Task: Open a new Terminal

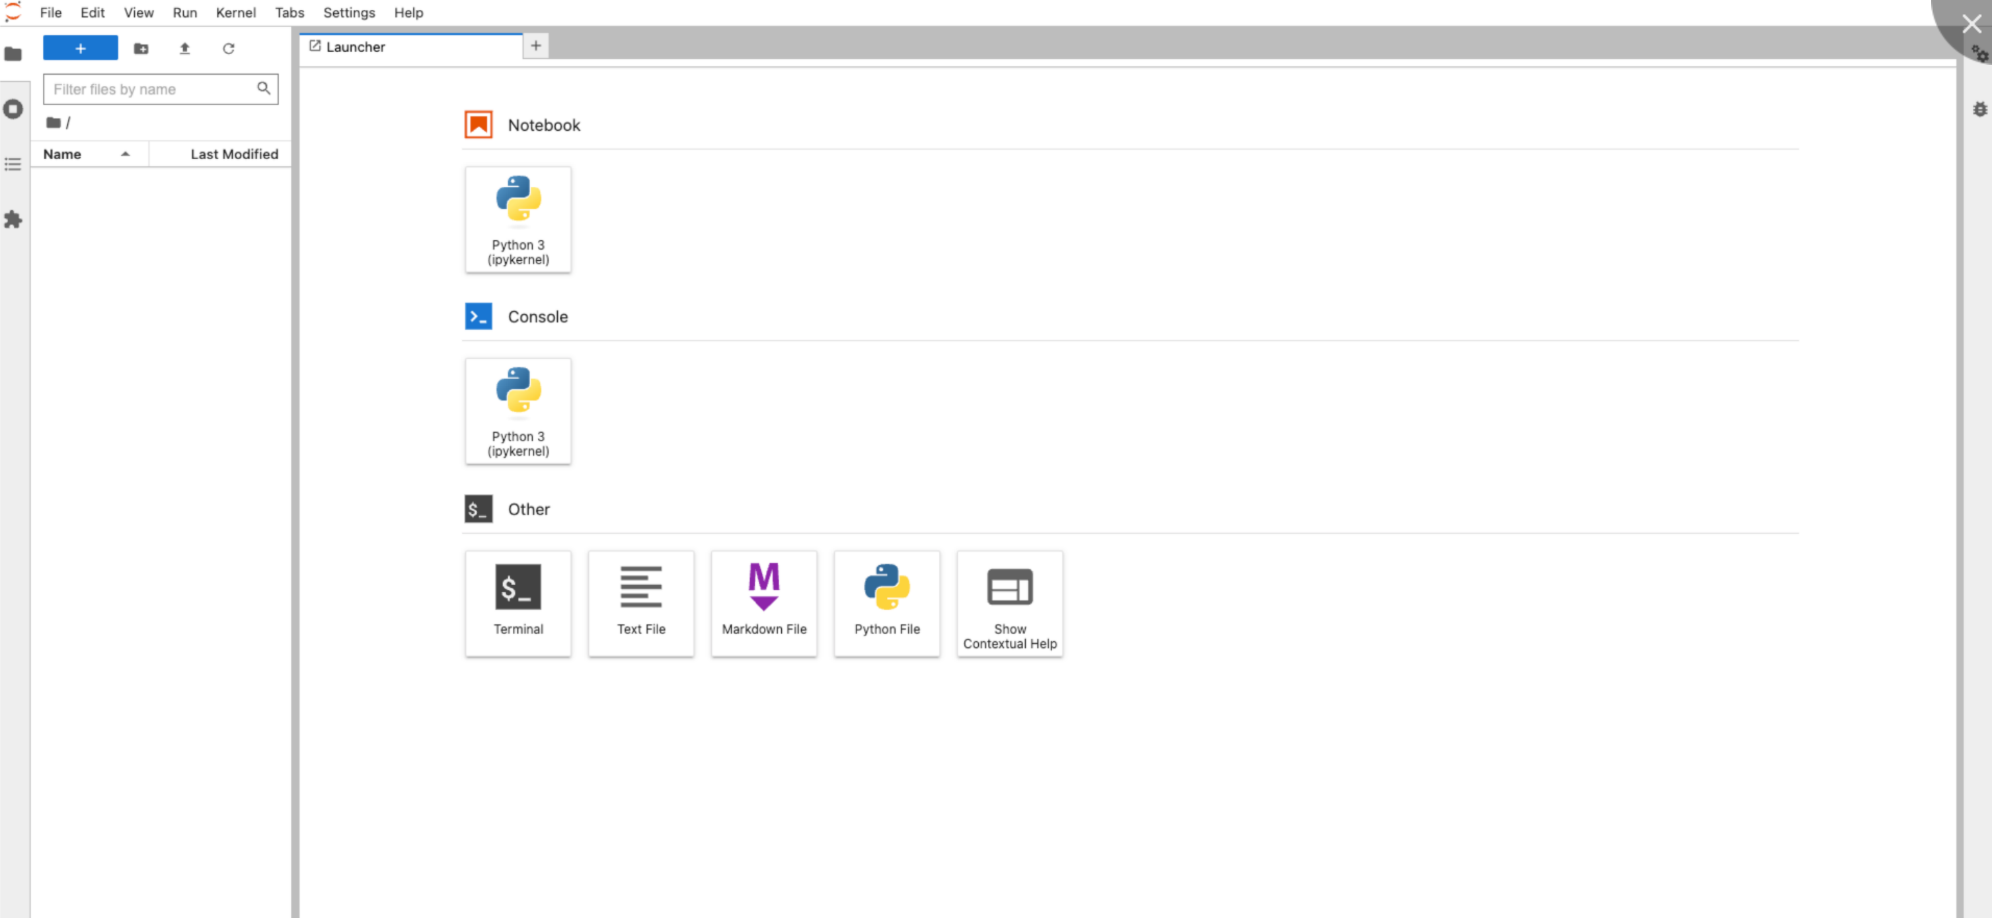Action: point(518,604)
